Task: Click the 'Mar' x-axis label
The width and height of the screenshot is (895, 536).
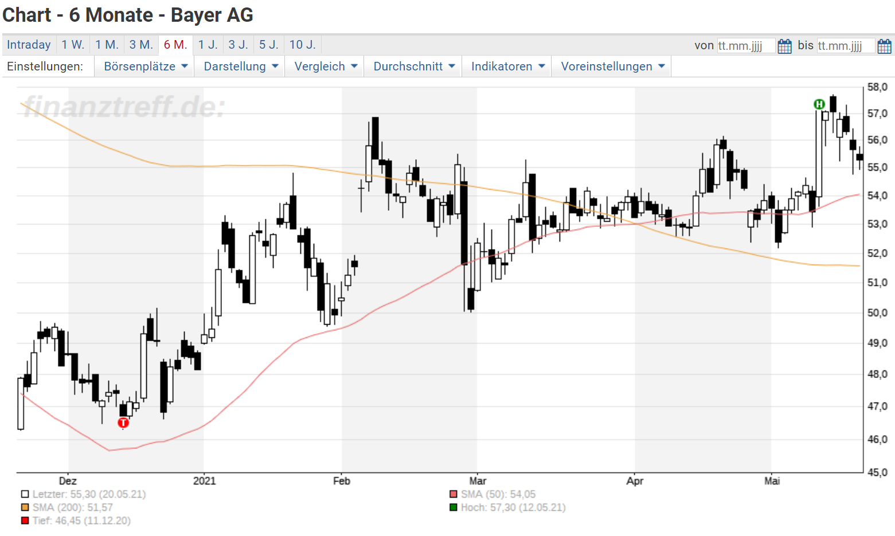Action: [478, 481]
